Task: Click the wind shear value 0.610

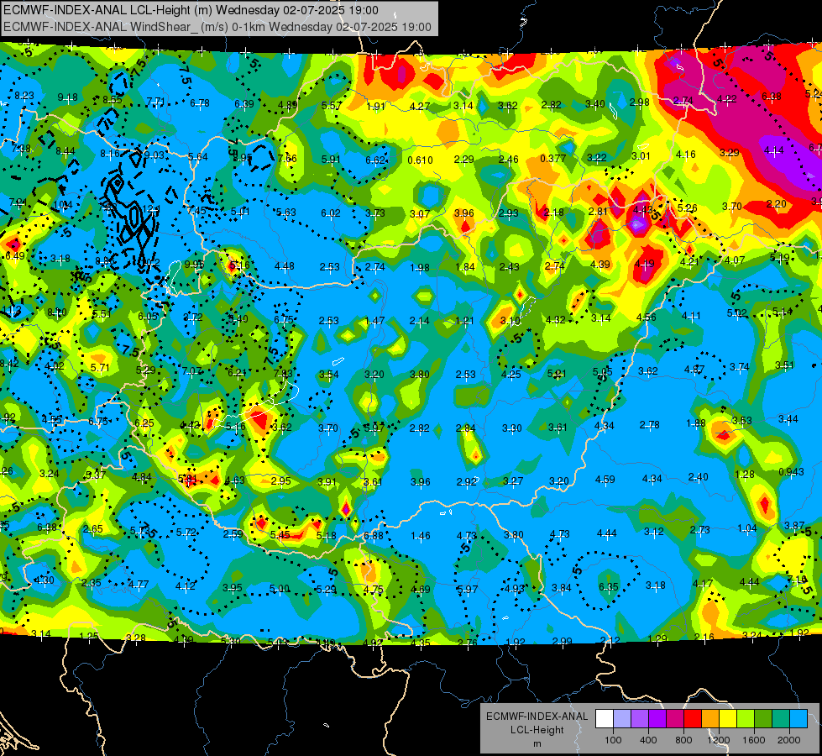Action: [421, 160]
